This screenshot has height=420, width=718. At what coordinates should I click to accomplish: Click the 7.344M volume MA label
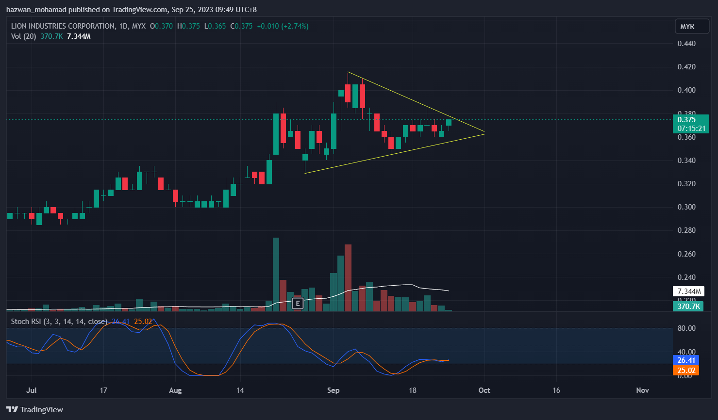[689, 291]
